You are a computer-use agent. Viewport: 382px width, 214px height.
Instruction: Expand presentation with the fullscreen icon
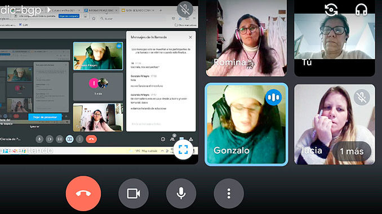tap(183, 150)
